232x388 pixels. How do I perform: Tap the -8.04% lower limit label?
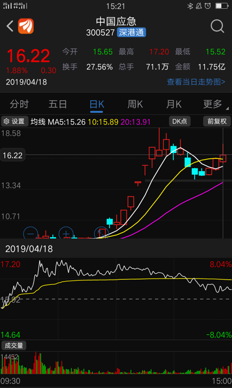pos(219,335)
